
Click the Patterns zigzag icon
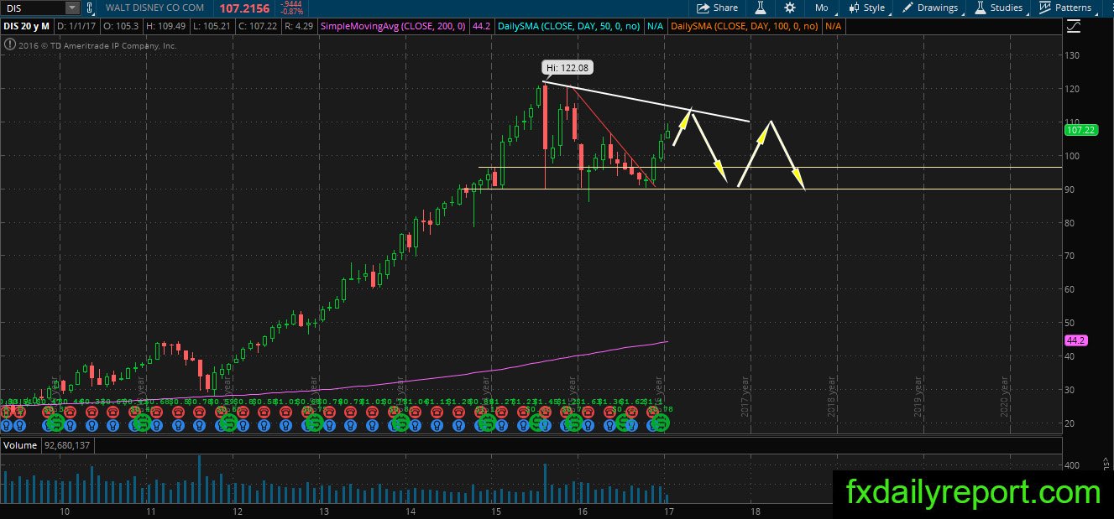tap(1045, 8)
